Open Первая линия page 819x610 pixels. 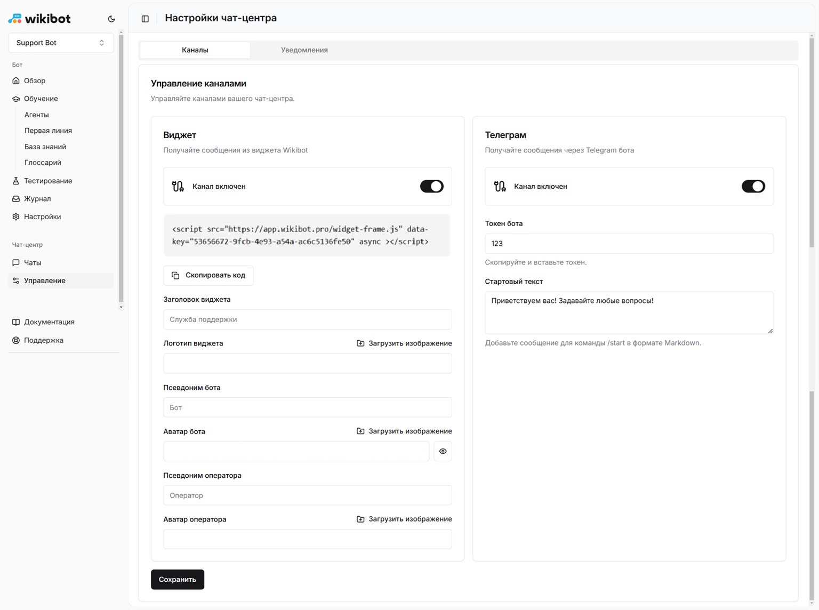(48, 131)
